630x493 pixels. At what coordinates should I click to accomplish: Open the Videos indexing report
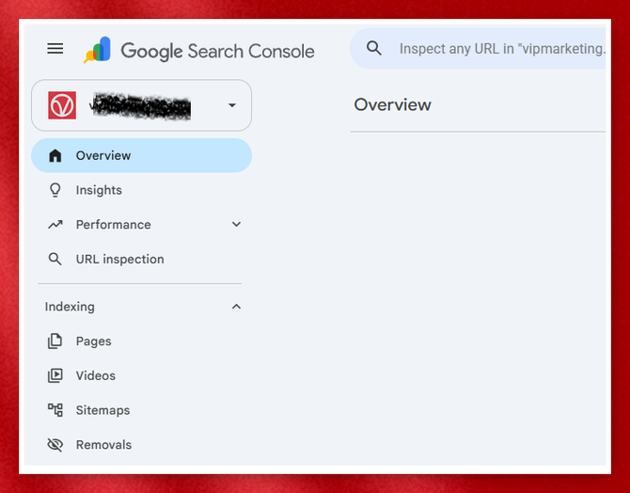[x=141, y=375]
